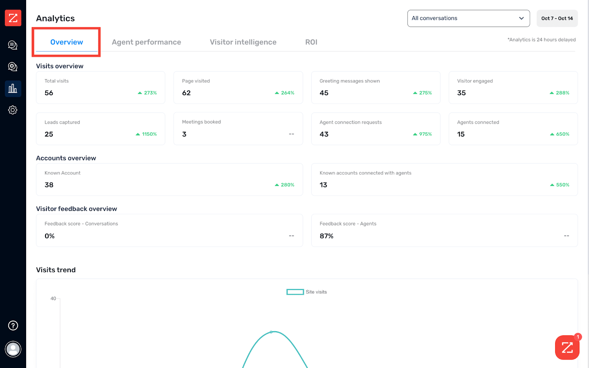
Task: Open the Oct 7 - Oct 14 date picker
Action: (x=557, y=18)
